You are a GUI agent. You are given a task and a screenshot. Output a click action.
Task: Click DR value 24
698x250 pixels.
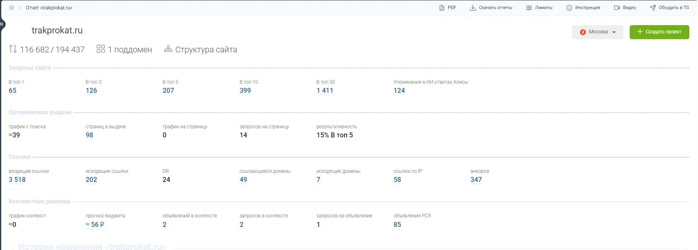pyautogui.click(x=166, y=179)
